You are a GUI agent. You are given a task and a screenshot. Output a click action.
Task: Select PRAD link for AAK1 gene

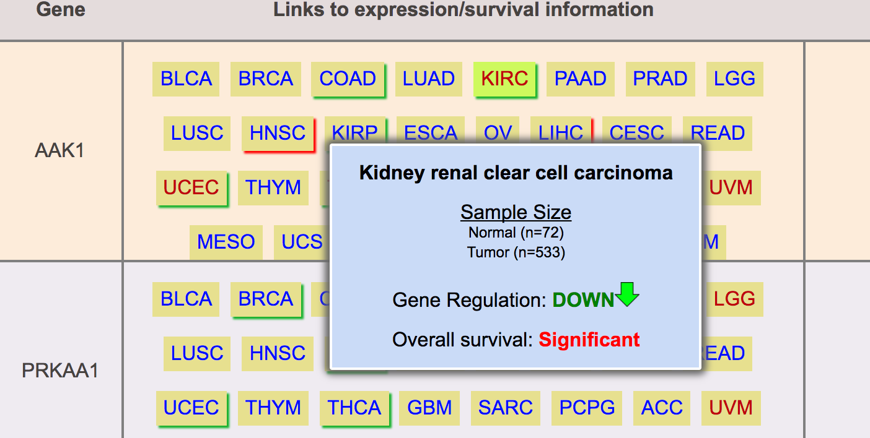(660, 79)
